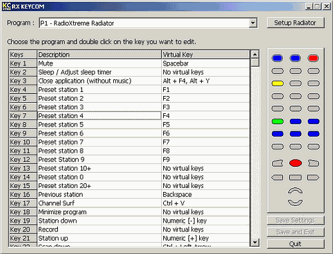This screenshot has width=333, height=254.
Task: Select Close application (without music) cell
Action: [99, 81]
